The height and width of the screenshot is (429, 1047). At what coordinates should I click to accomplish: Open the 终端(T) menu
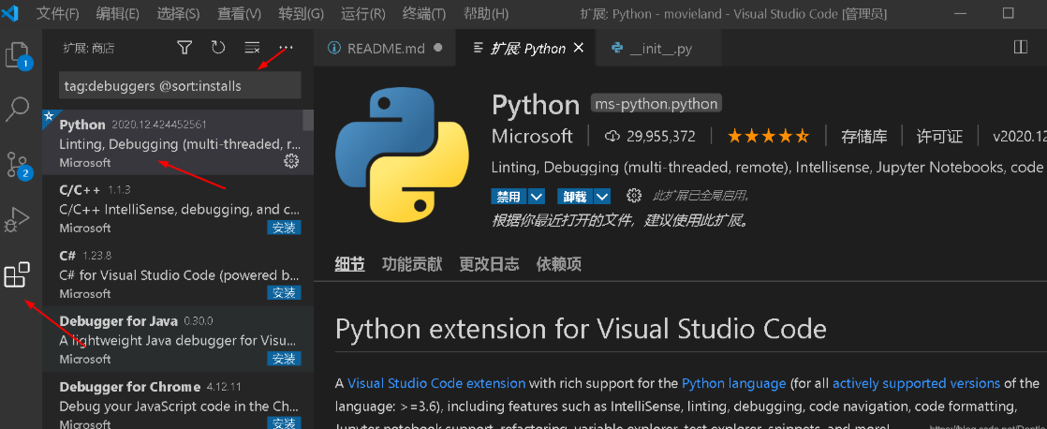pyautogui.click(x=424, y=13)
